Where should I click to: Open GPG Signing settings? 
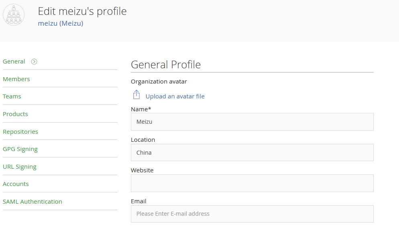(20, 149)
